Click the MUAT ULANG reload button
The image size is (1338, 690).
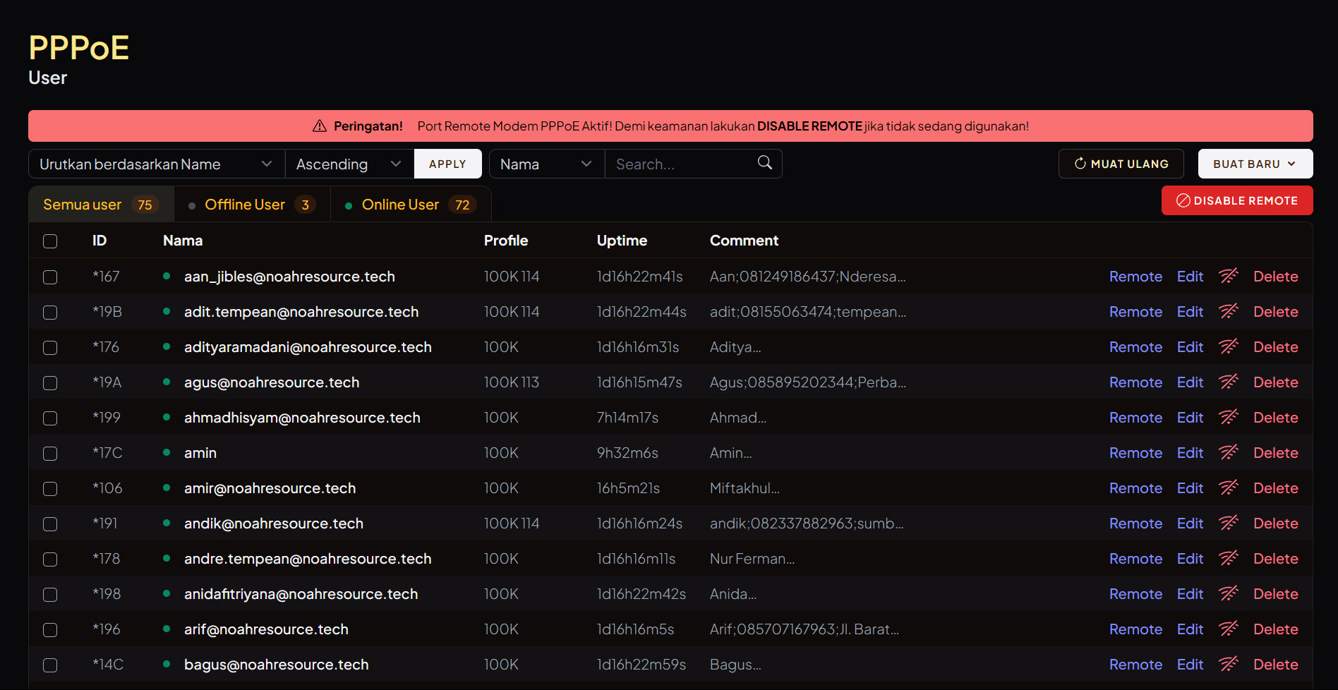pyautogui.click(x=1121, y=164)
